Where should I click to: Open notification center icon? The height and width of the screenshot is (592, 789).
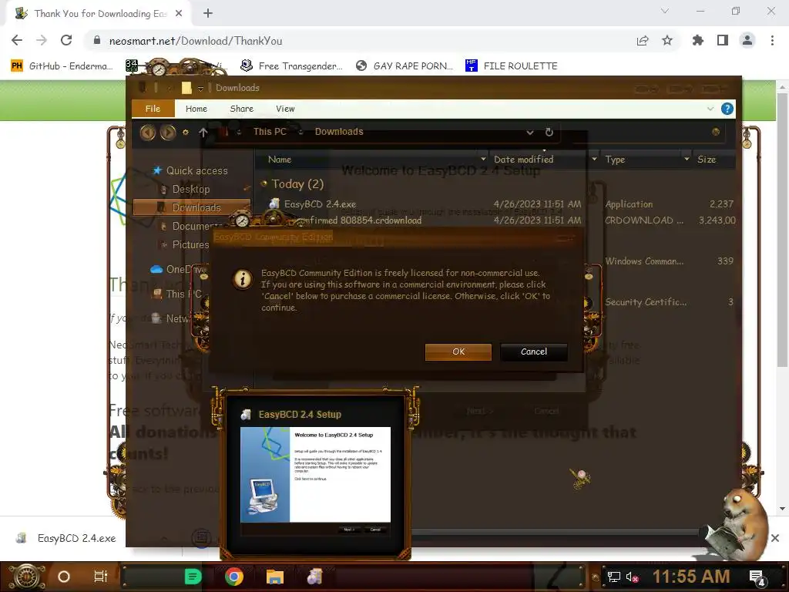pyautogui.click(x=757, y=577)
